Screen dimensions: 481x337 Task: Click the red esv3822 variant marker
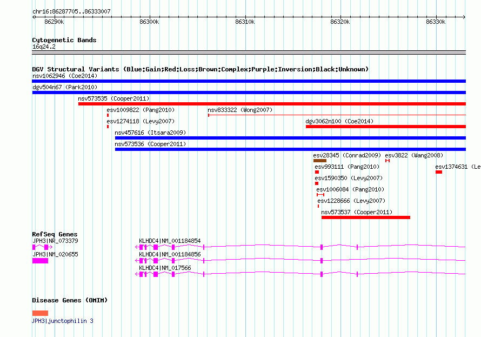(x=388, y=161)
